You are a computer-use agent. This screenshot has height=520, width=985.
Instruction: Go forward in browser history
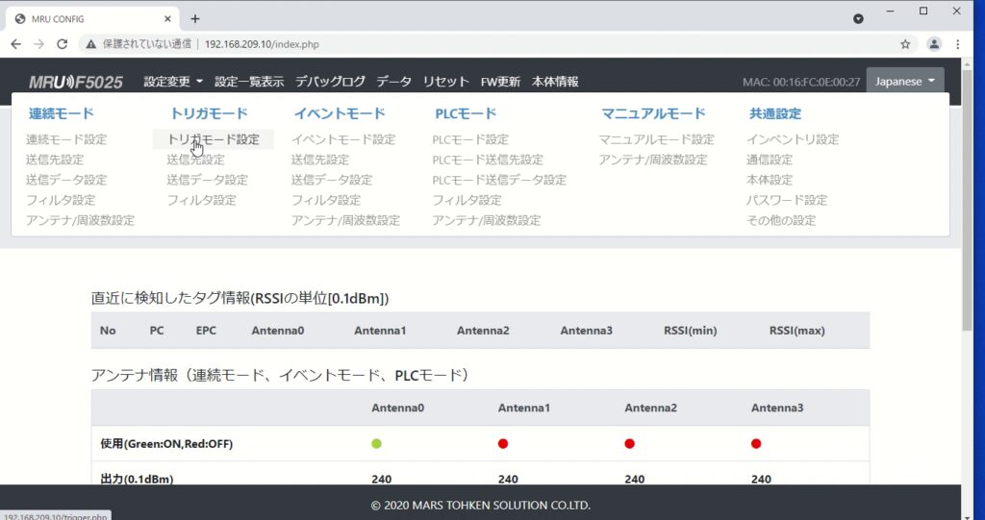pyautogui.click(x=38, y=44)
